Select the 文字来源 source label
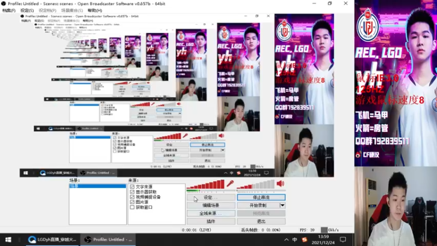This screenshot has width=437, height=246. (144, 186)
